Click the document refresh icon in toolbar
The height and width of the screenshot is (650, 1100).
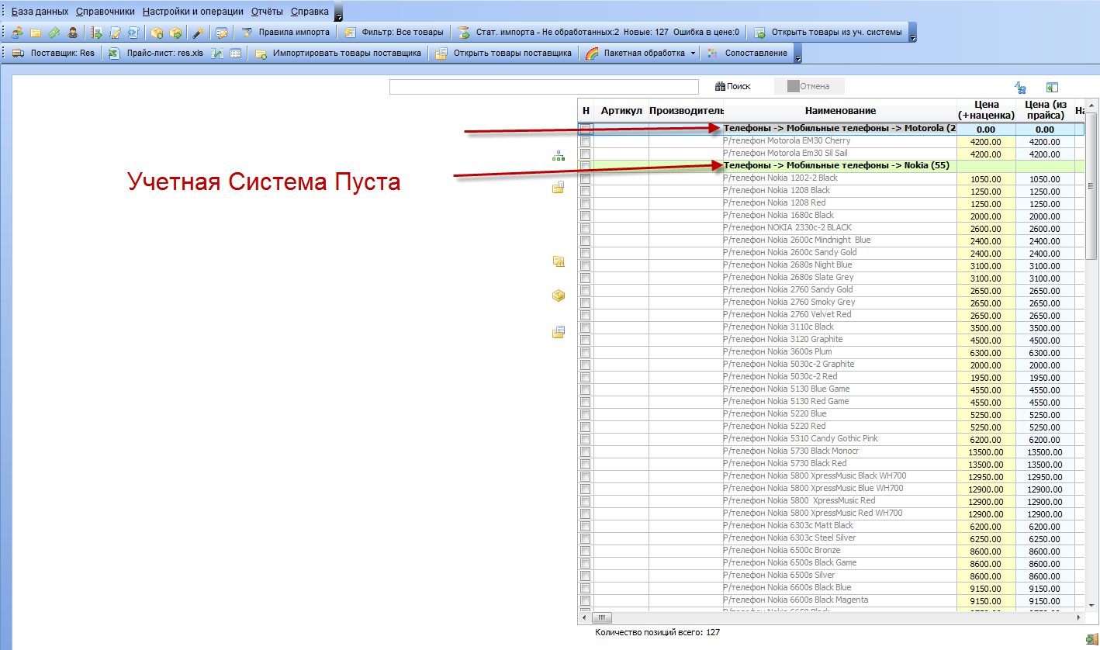pyautogui.click(x=133, y=33)
